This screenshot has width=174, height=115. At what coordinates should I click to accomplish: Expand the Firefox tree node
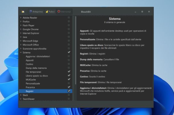click(21, 22)
